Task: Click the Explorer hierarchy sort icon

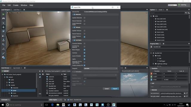Action: [x=189, y=13]
